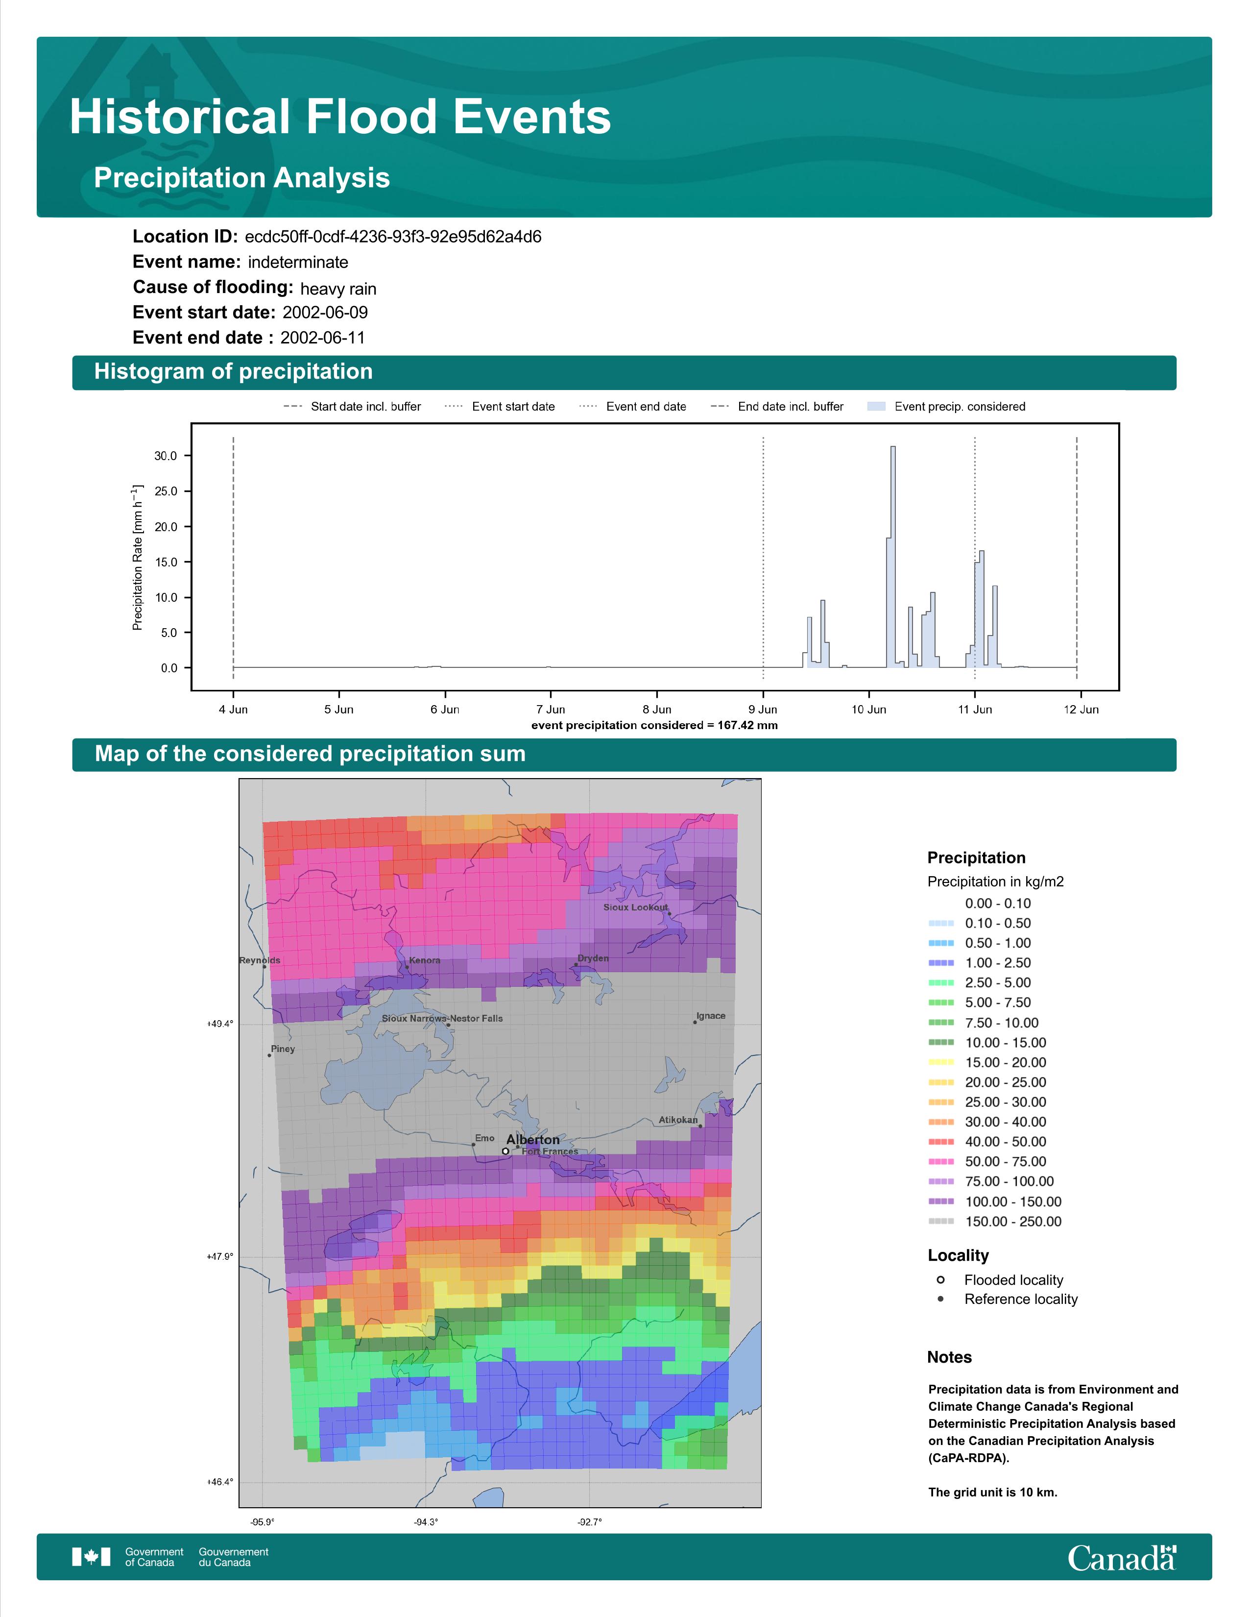Click the Kenora locality dot on map

tap(406, 967)
